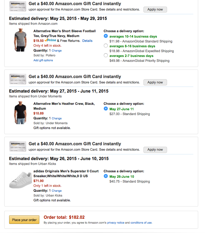Select May 26-June 10 Standard Shipping radio
205x233 pixels.
[x=106, y=176]
